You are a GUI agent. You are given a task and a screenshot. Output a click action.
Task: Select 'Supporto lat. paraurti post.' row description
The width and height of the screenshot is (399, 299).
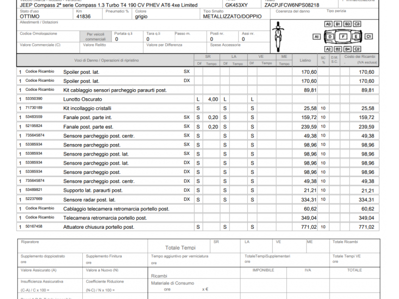[x=93, y=190]
